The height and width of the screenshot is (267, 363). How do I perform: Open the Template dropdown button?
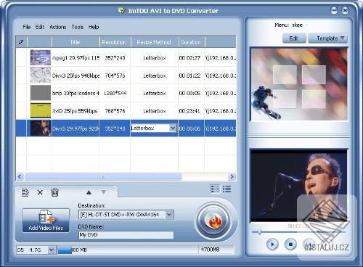tap(327, 38)
